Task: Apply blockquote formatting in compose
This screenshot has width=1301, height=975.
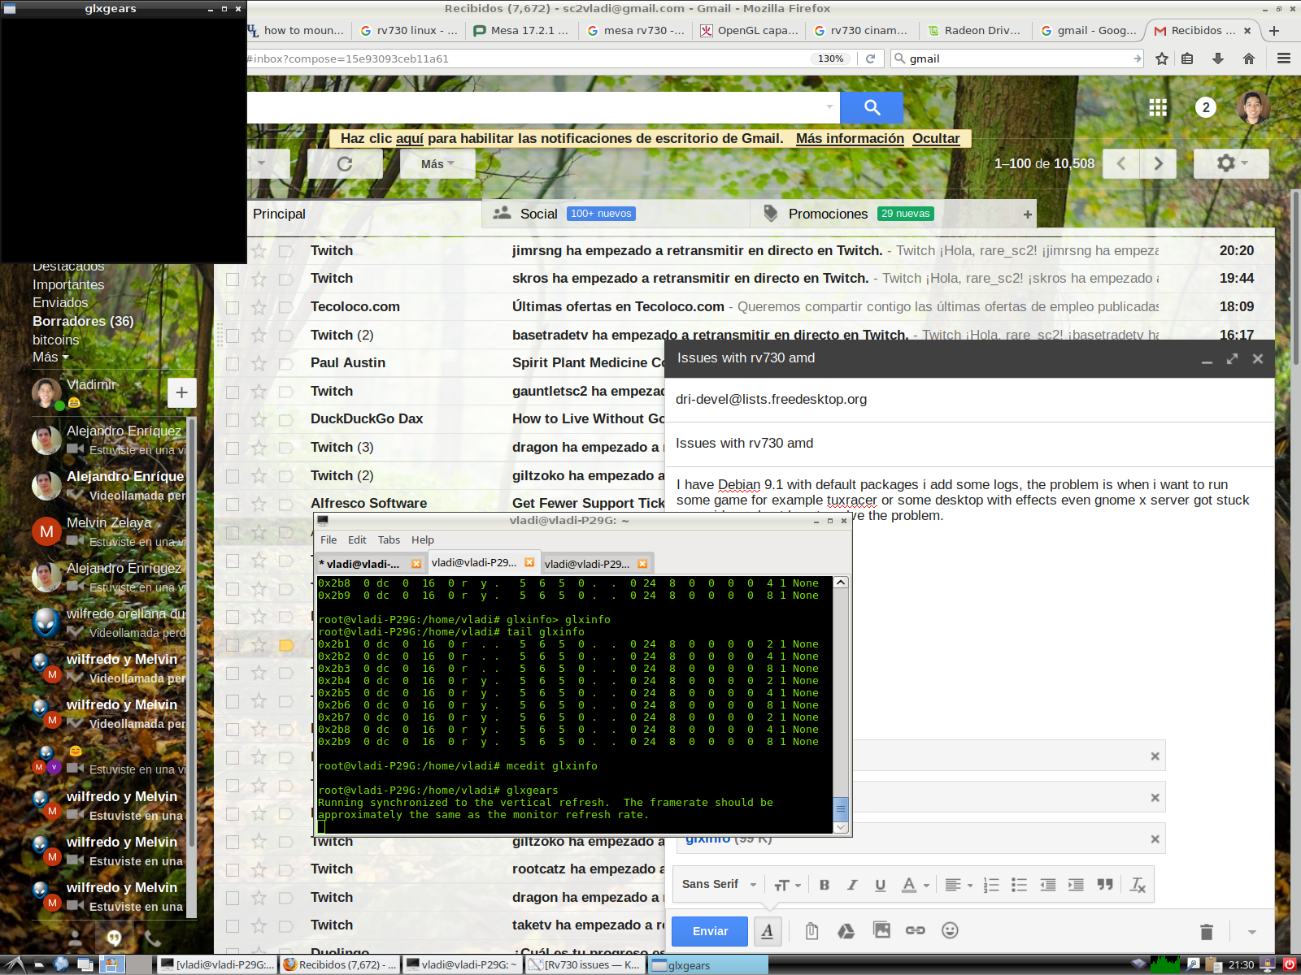Action: [1105, 885]
